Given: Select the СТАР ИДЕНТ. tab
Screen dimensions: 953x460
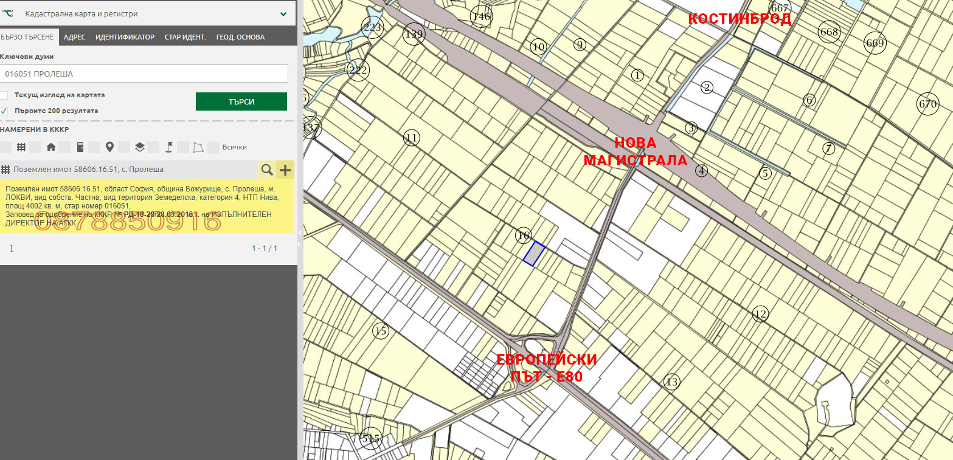Looking at the screenshot, I should pos(185,37).
